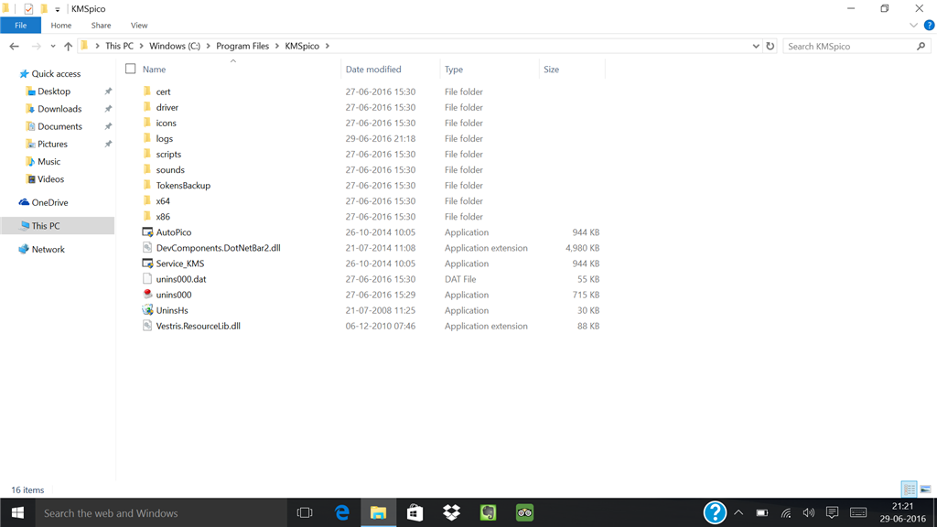This screenshot has height=527, width=937.
Task: Open Pictures in the navigation pane
Action: point(52,144)
